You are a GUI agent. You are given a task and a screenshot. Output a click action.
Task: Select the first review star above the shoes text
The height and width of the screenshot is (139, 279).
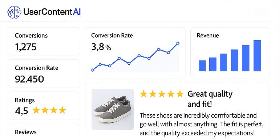point(143,94)
